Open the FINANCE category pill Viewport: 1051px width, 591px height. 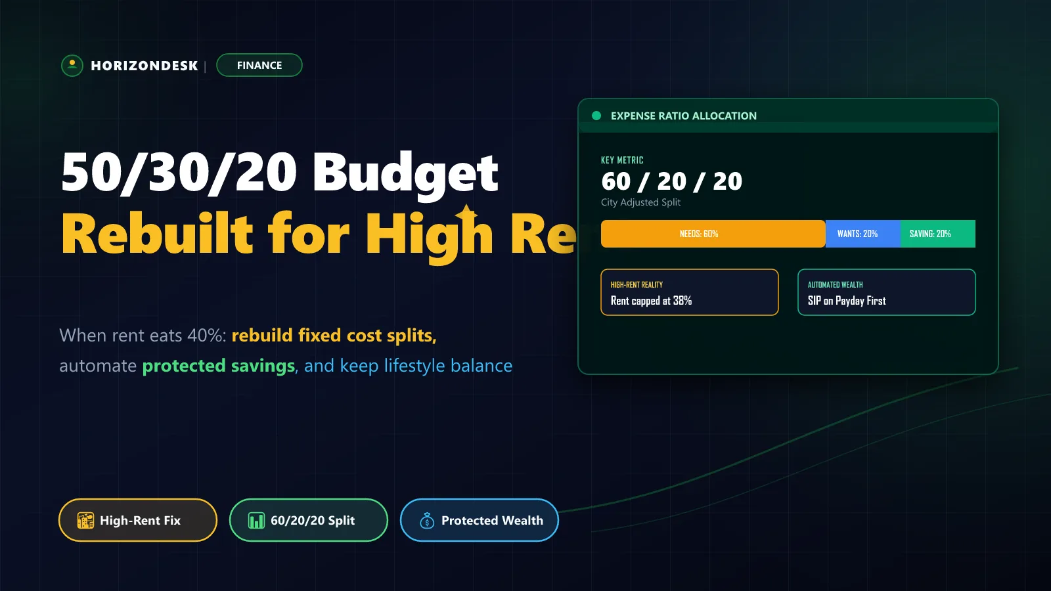tap(259, 65)
